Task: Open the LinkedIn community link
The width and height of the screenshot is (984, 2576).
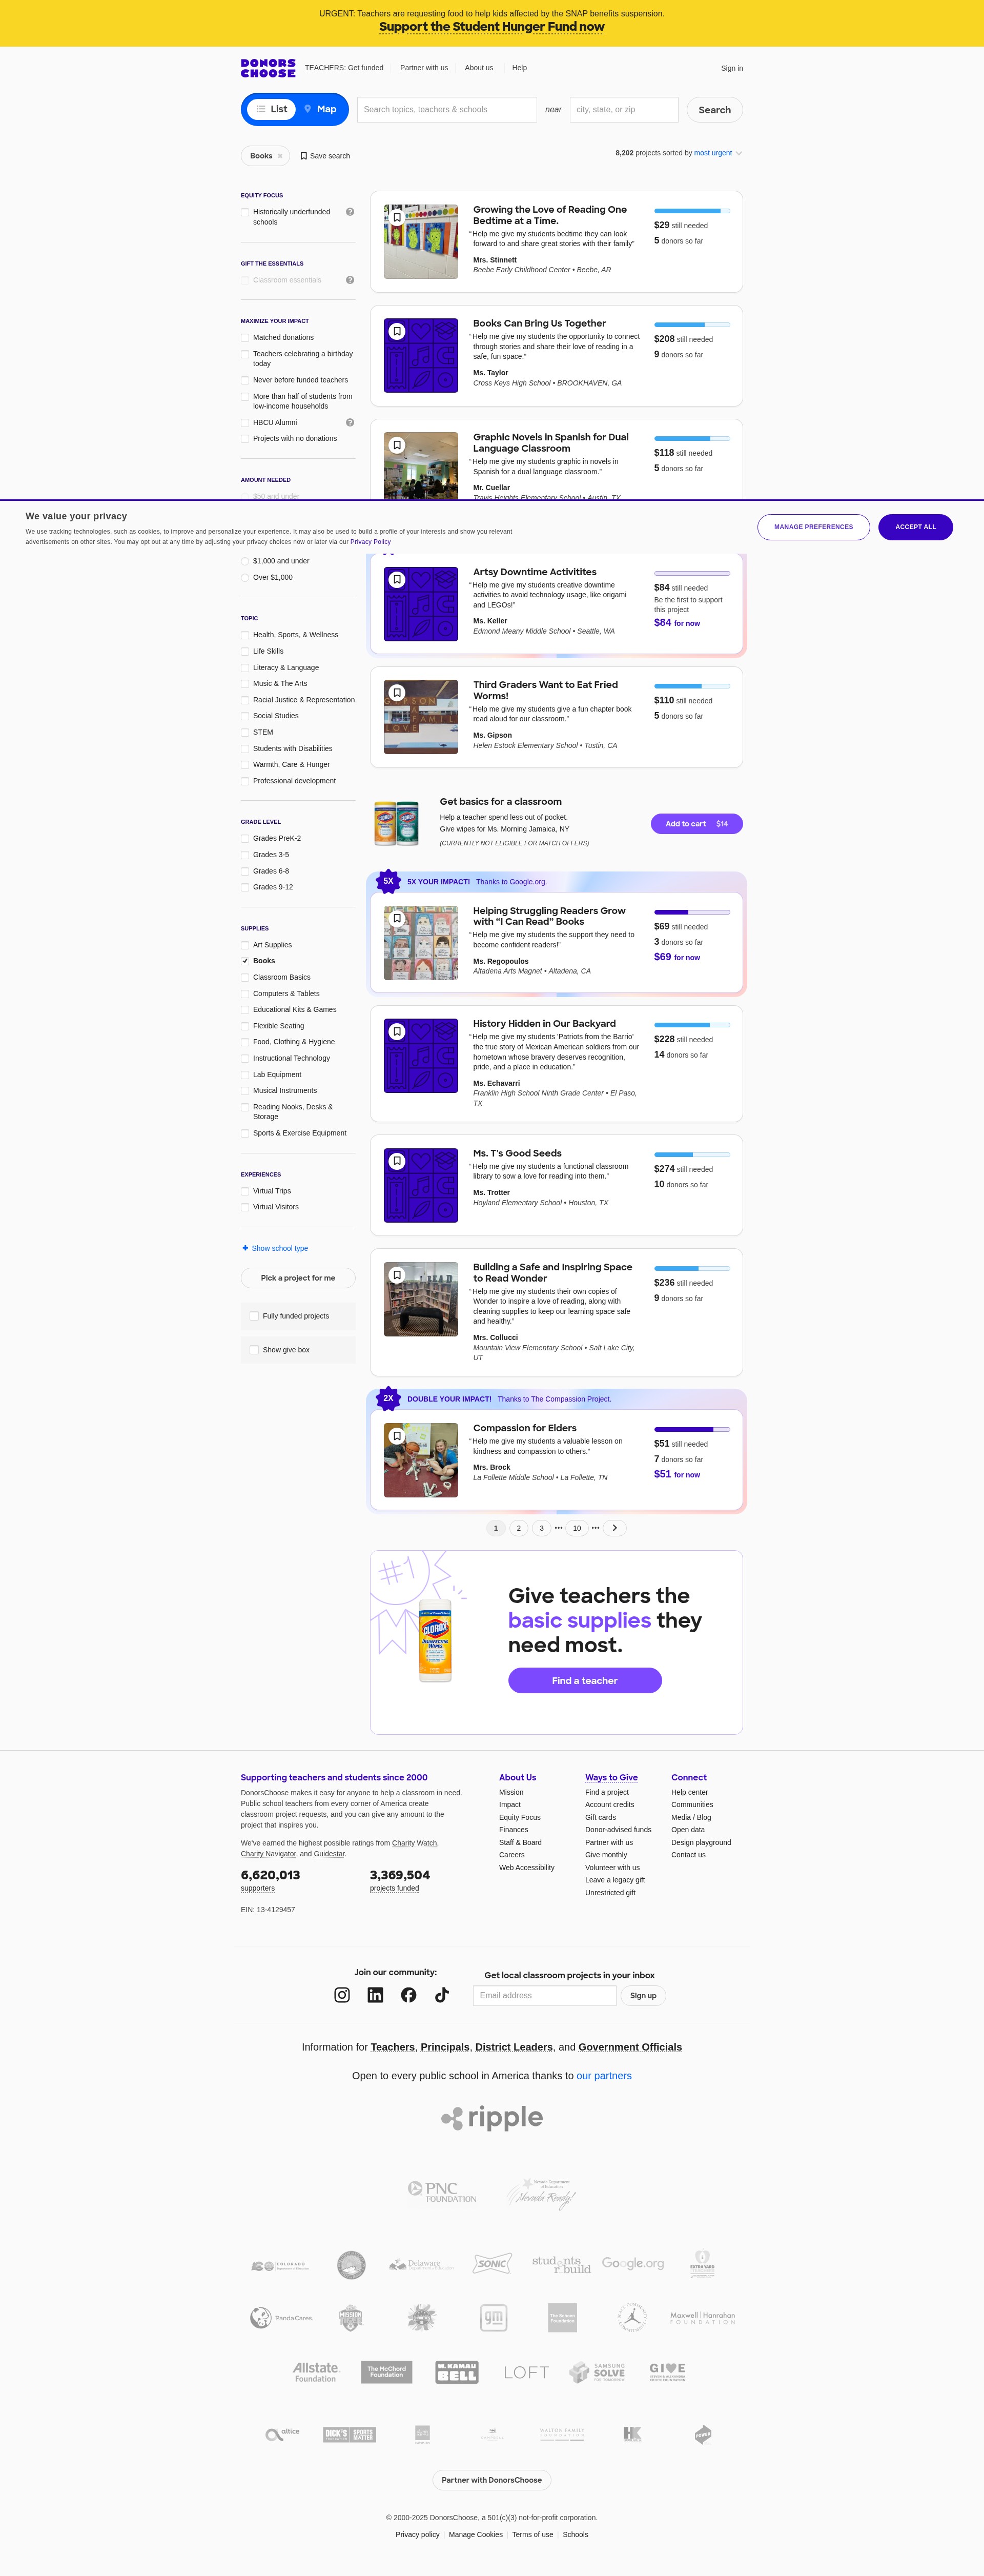Action: click(375, 1995)
